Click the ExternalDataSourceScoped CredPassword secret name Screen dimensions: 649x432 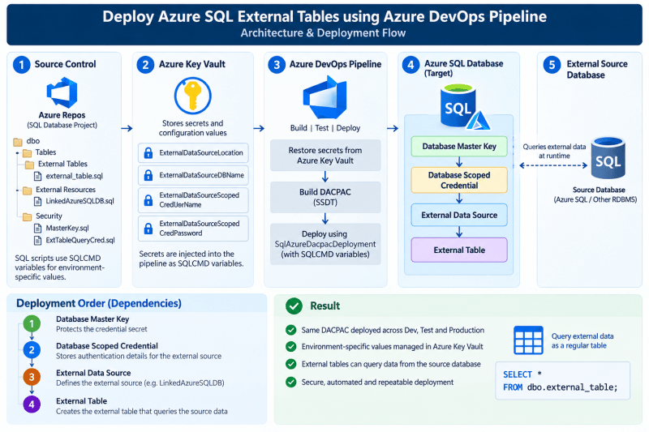point(199,229)
